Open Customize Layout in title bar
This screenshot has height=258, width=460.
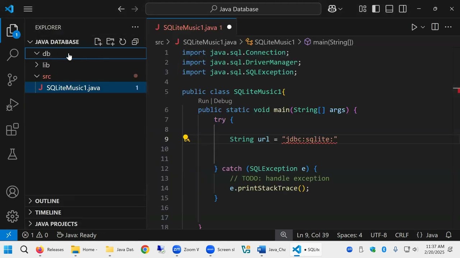point(363,9)
